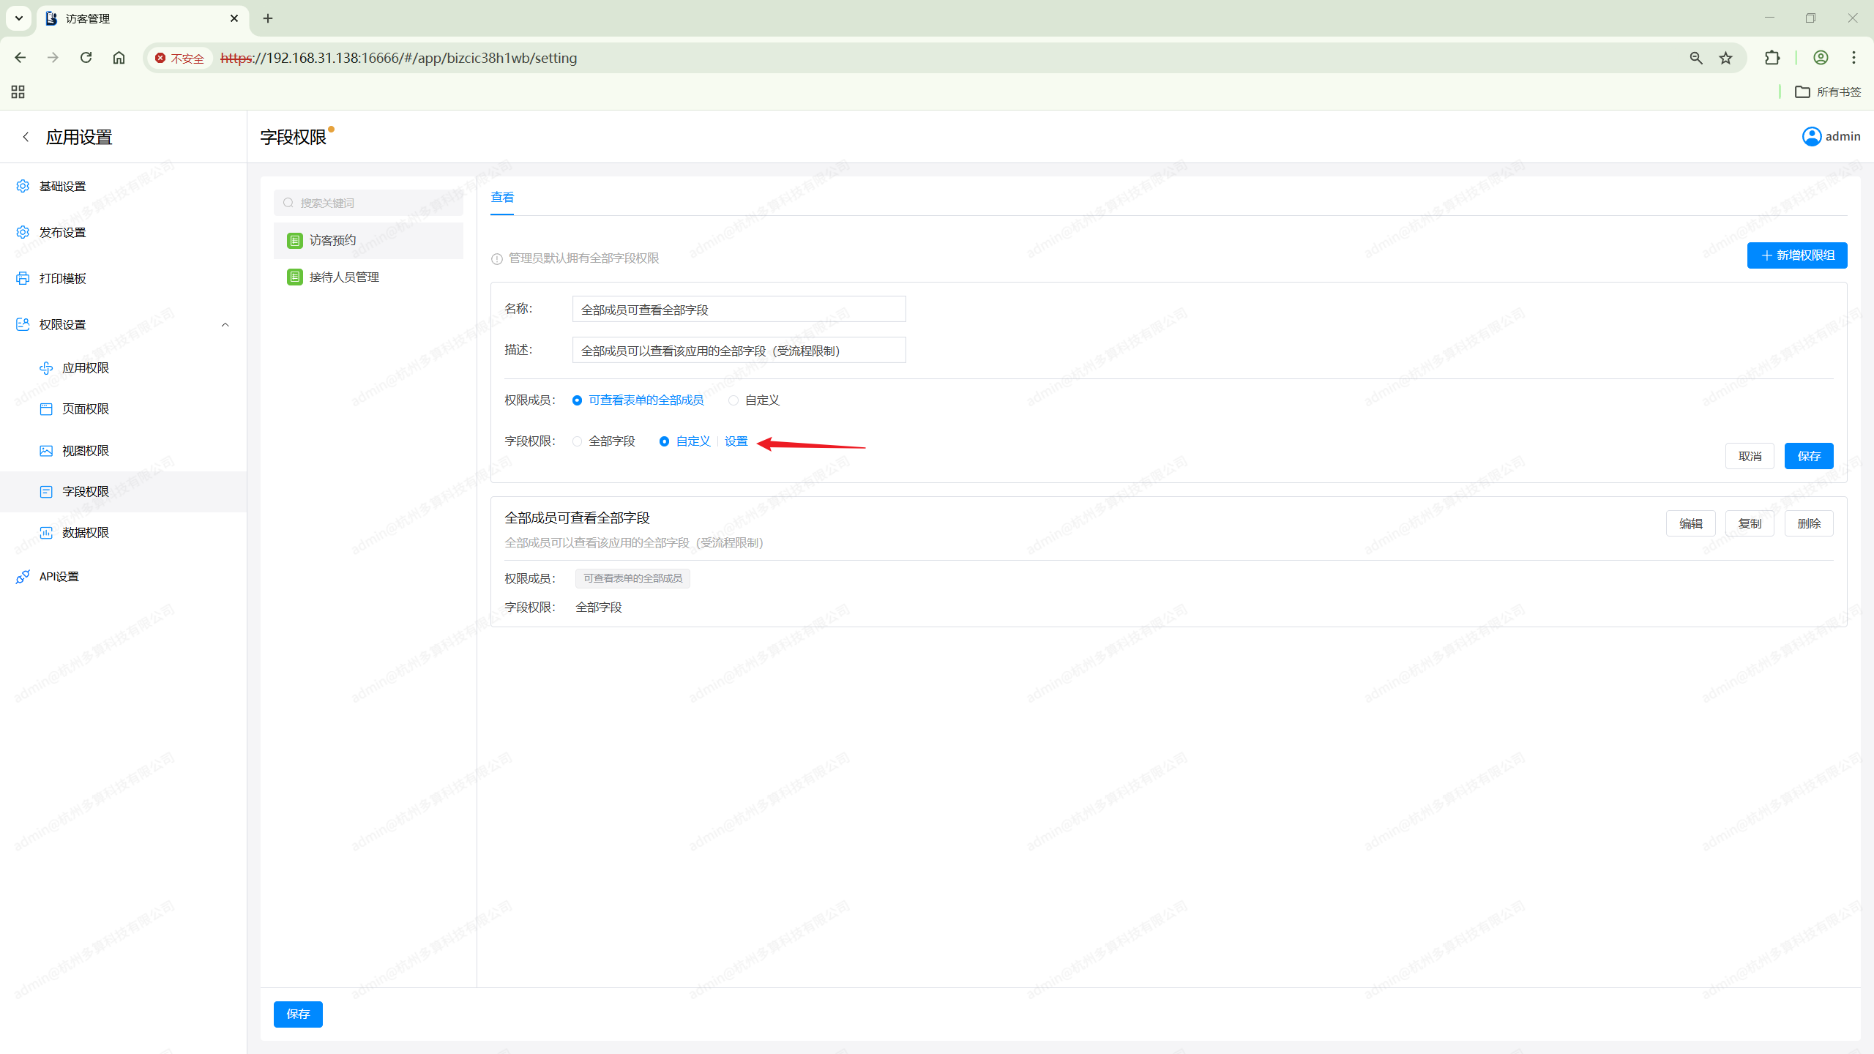Click the 应用权限 sidebar icon

[46, 367]
